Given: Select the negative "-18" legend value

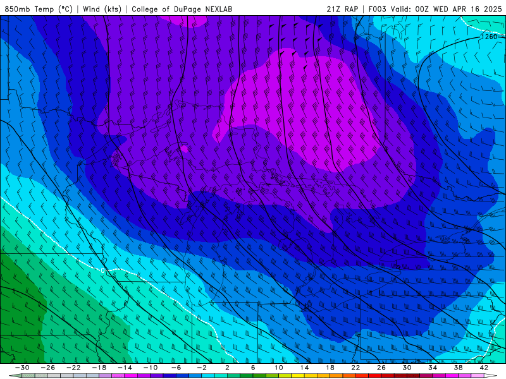Looking at the screenshot, I should click(x=99, y=368).
